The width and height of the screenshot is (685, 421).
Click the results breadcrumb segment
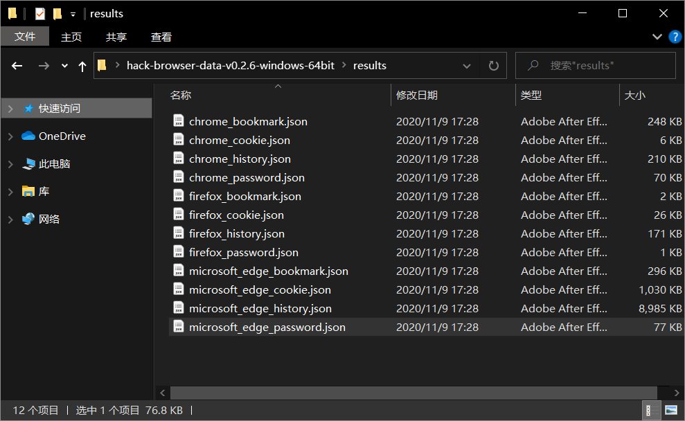[370, 66]
